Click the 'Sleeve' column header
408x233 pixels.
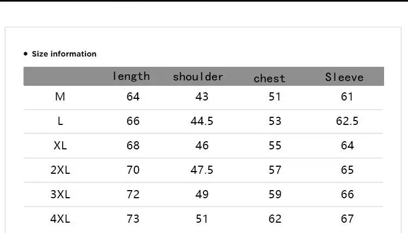[344, 77]
